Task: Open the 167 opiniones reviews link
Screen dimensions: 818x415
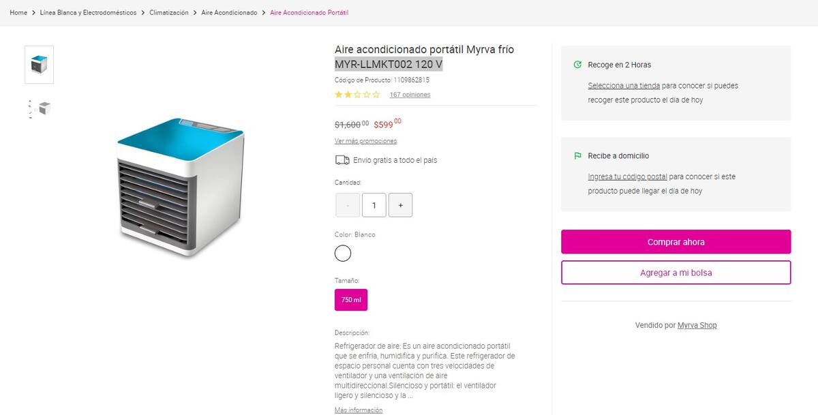Action: (410, 95)
